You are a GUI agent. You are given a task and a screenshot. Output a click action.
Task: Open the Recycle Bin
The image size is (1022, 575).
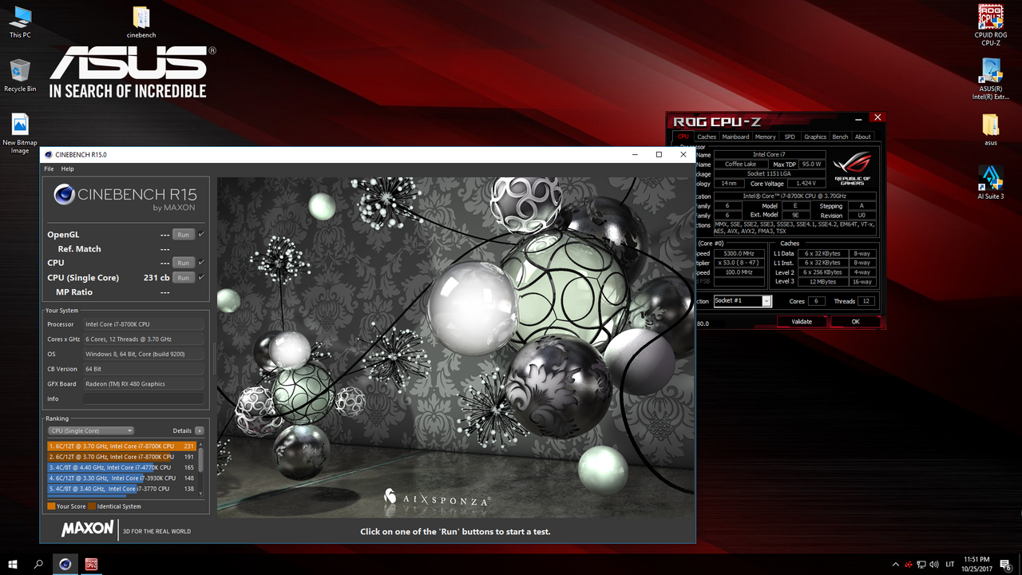(20, 75)
